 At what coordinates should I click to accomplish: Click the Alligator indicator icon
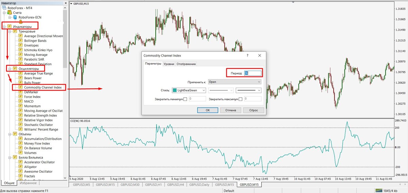click(x=20, y=167)
